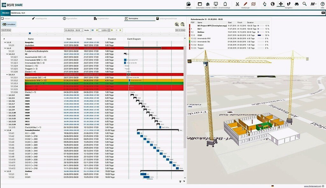Select the four-arrow pan navigation tool
Screen dimensions: 326x188
(281, 4)
